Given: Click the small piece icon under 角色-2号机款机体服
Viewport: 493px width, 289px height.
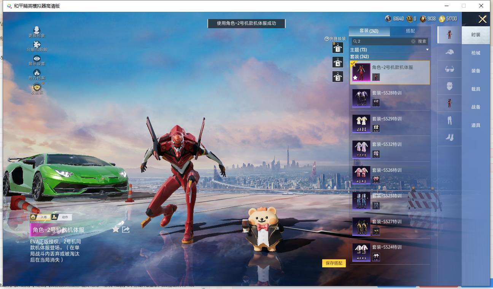Looking at the screenshot, I should (x=376, y=77).
